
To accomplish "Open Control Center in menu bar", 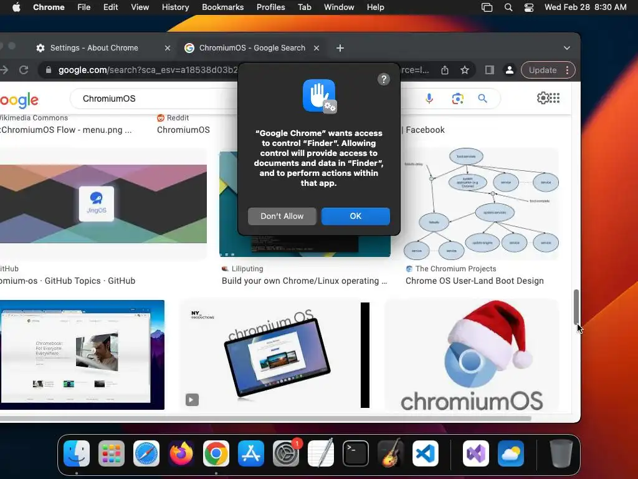I will [529, 7].
